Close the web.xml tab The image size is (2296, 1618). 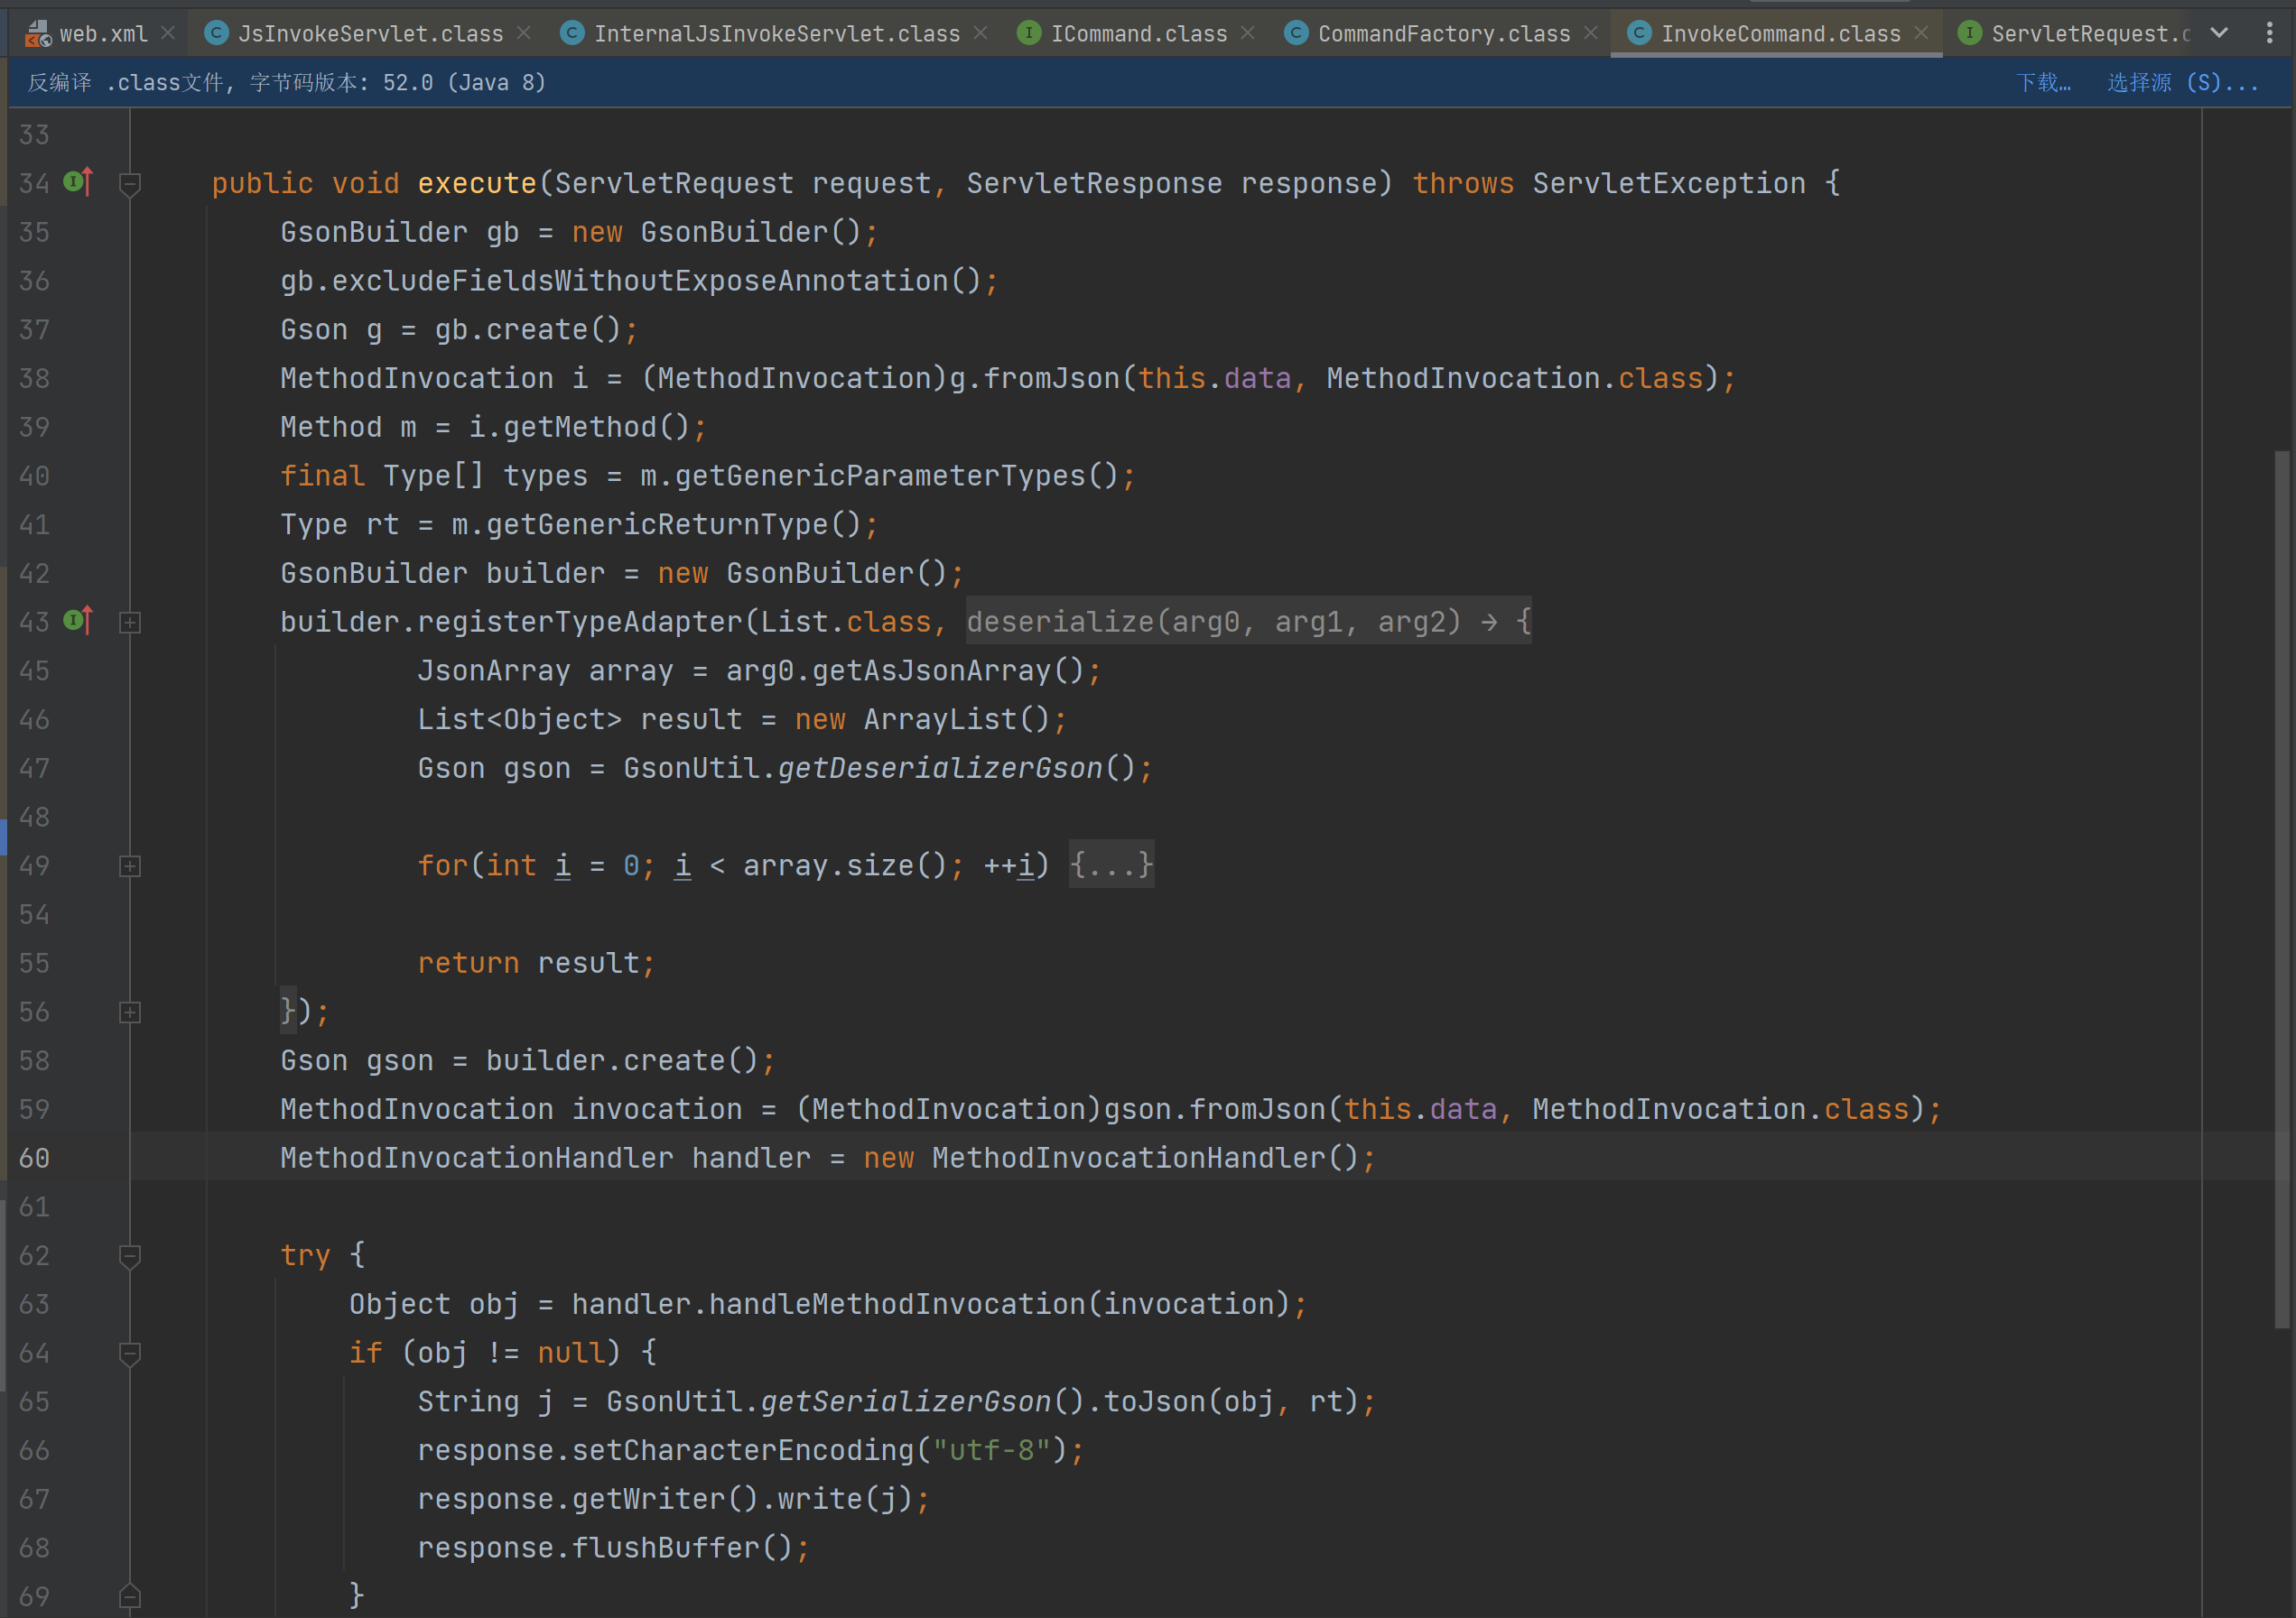tap(168, 33)
